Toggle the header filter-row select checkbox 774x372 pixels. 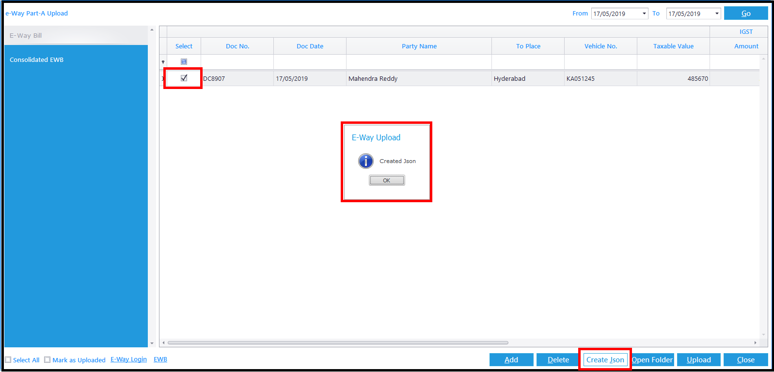(x=184, y=61)
